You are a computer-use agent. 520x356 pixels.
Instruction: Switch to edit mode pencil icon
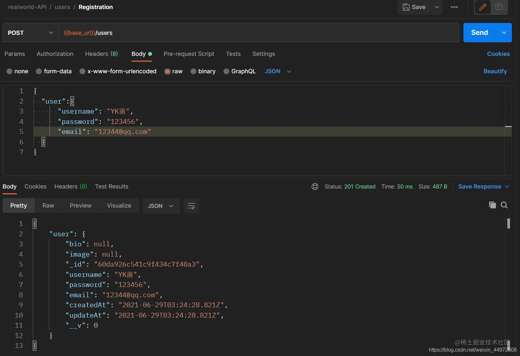click(483, 7)
